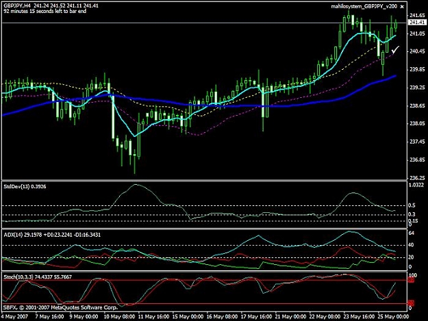The height and width of the screenshot is (321, 428).
Task: Click the 23 May 16:00 time label
Action: tap(359, 317)
